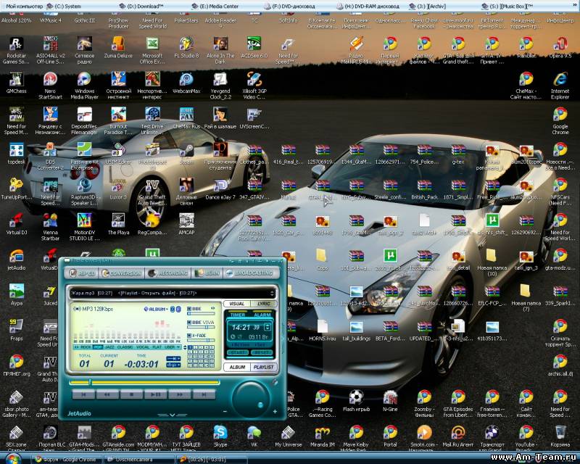This screenshot has height=464, width=580.
Task: Stop playback in JetAudio
Action: pos(131,394)
